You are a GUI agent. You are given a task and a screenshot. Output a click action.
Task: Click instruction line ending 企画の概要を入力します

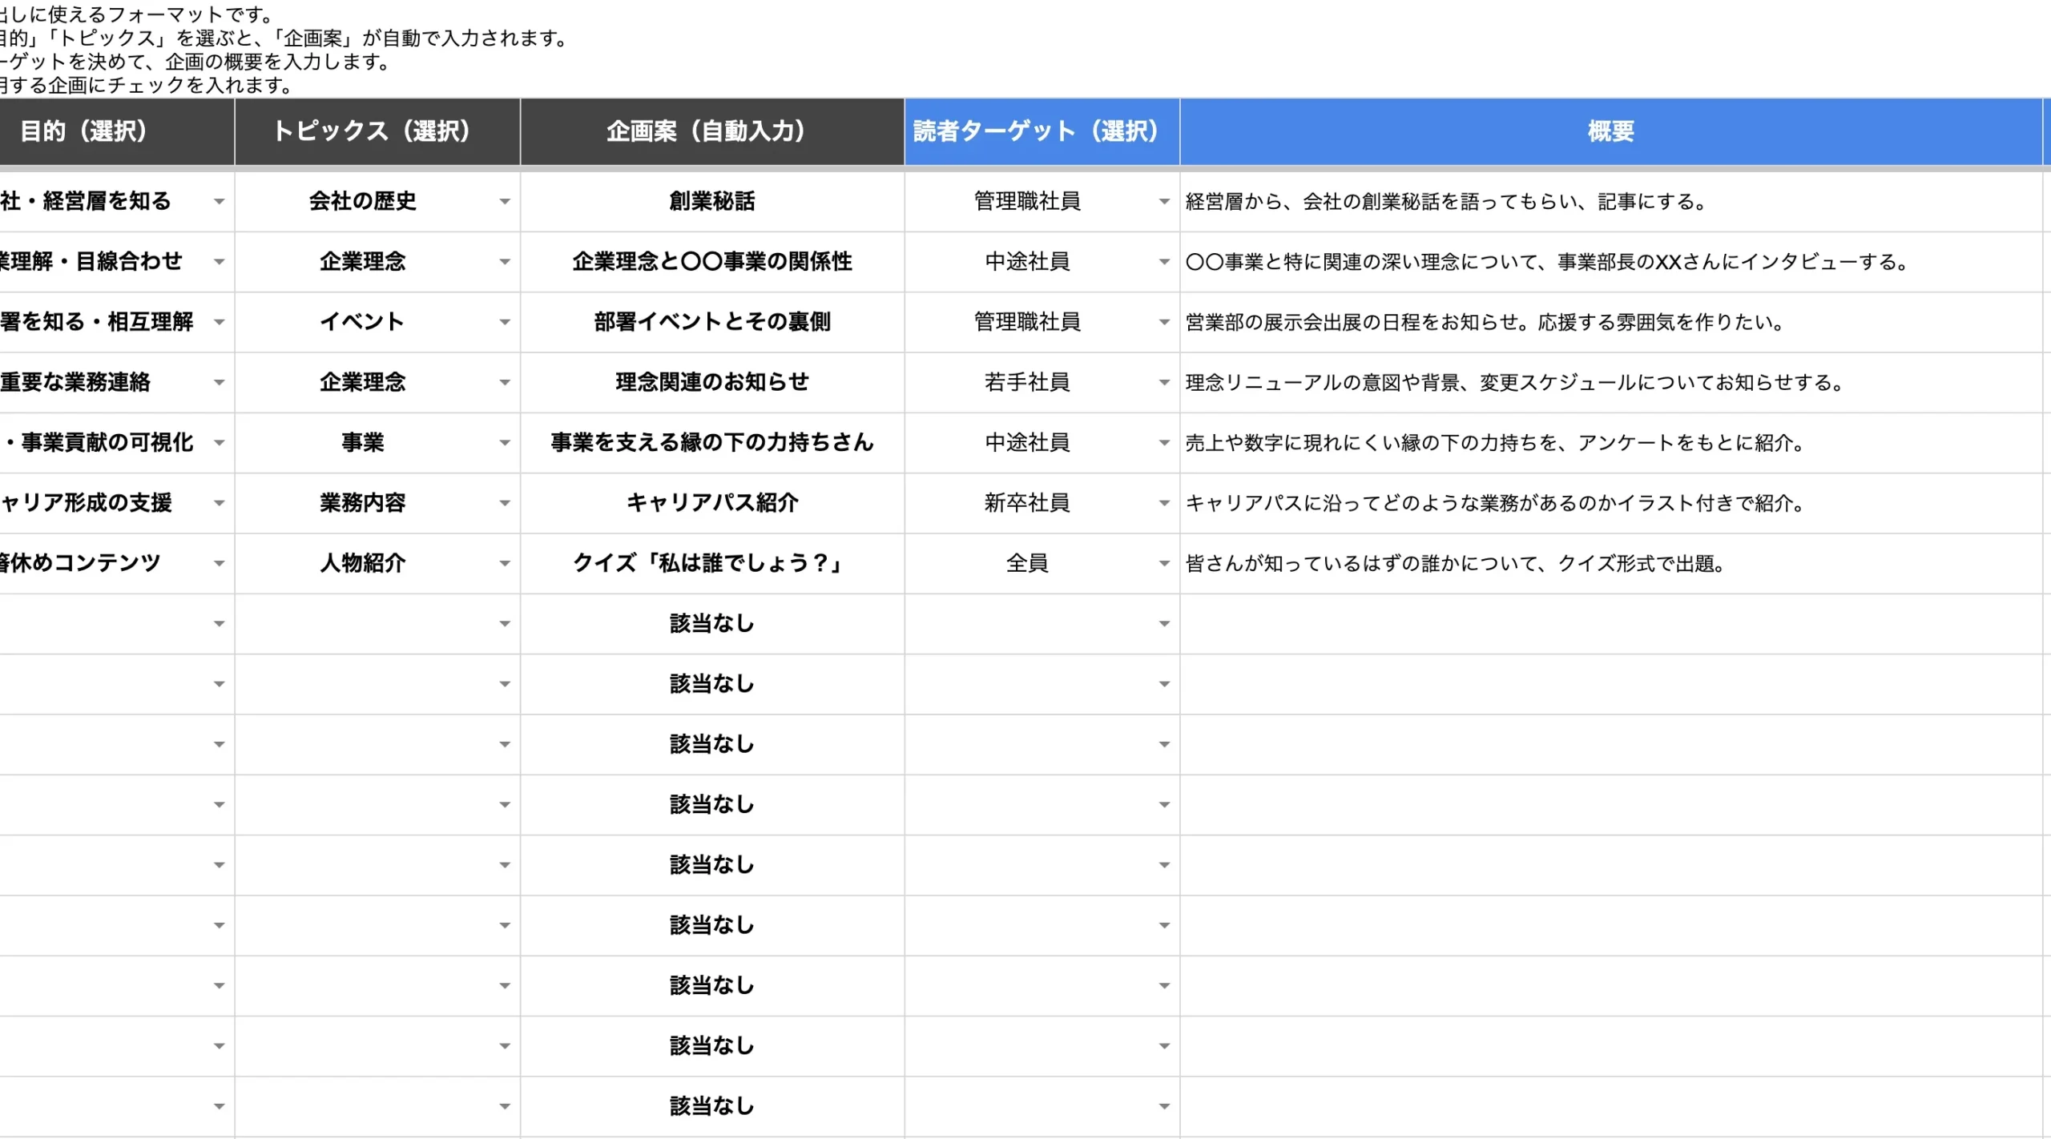(x=195, y=62)
